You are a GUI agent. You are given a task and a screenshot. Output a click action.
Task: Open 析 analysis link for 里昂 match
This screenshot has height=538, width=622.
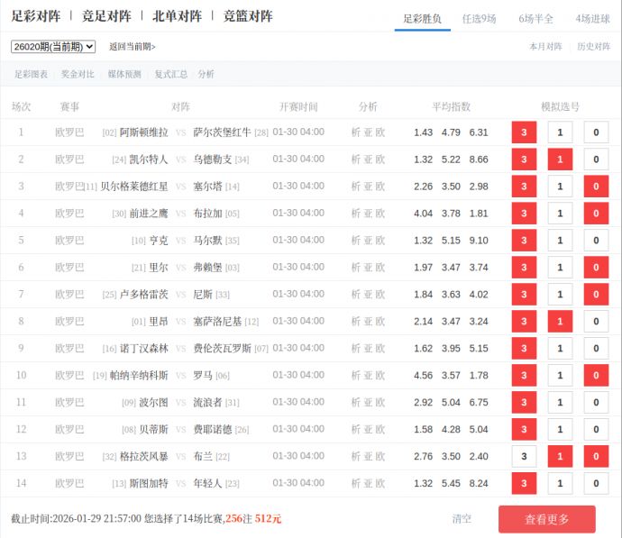click(x=356, y=322)
